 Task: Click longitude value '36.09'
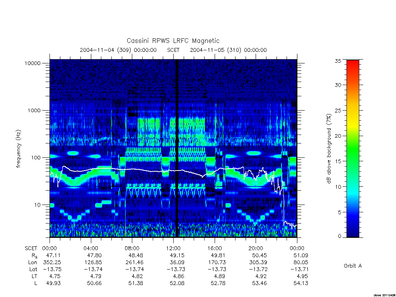pyautogui.click(x=177, y=263)
